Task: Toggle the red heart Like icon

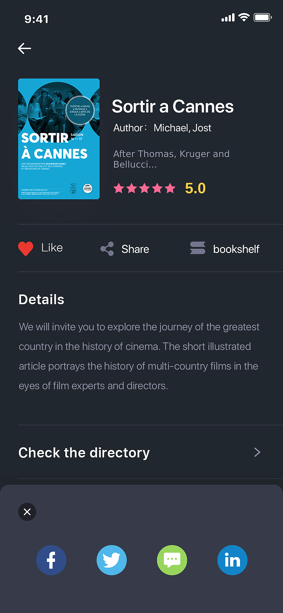Action: point(26,248)
